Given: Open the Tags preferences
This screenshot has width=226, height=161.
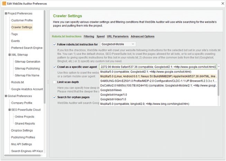Looking at the screenshot, I should point(15,34).
